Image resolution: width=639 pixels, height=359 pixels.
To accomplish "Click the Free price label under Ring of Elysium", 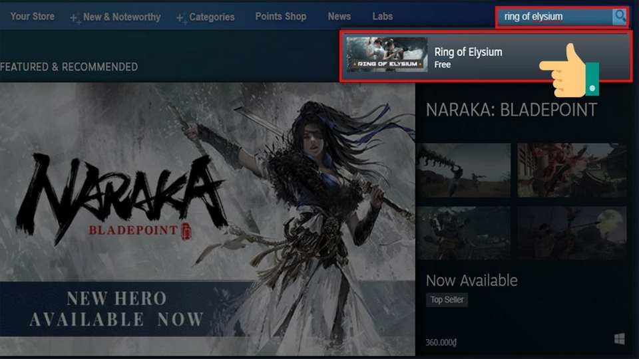I will [x=442, y=64].
